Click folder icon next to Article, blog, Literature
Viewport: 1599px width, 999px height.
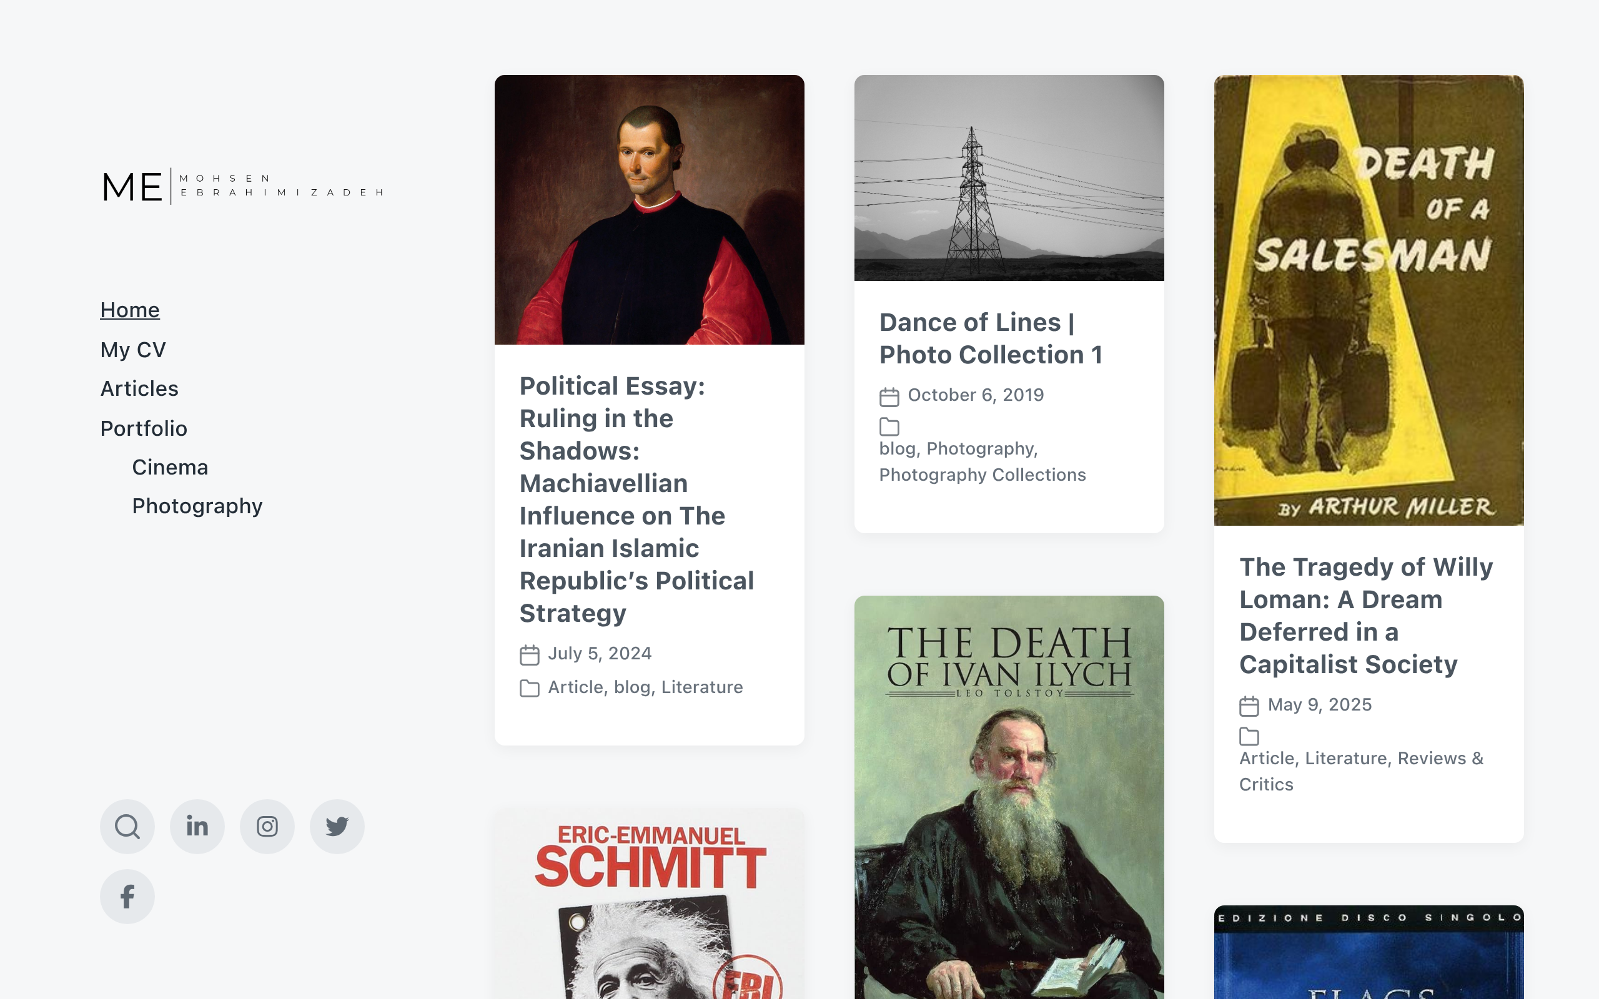[529, 689]
